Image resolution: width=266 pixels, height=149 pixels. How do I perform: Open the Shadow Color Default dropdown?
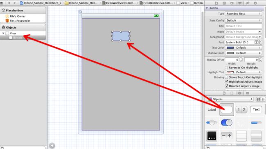coord(248,53)
